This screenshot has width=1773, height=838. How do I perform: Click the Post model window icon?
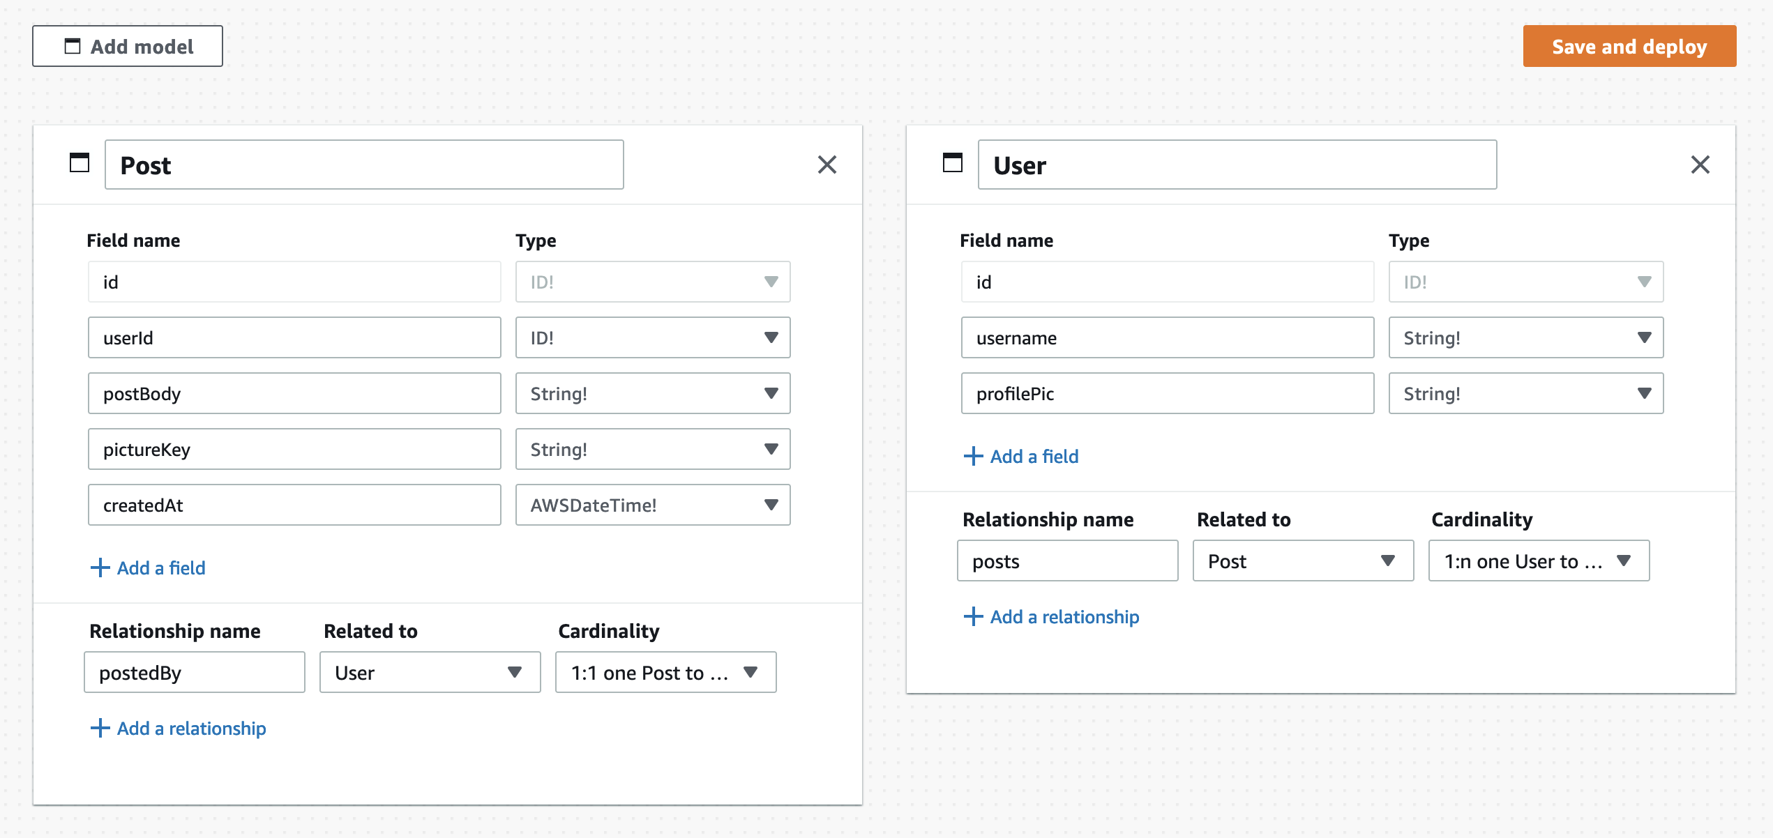[x=80, y=163]
